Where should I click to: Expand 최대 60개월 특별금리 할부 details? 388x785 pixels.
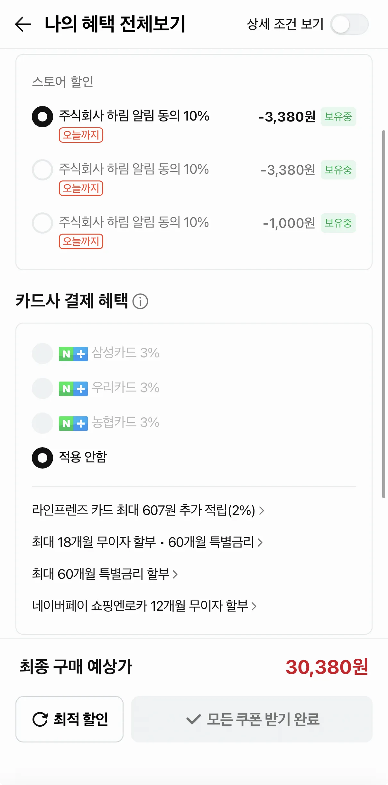pos(105,574)
